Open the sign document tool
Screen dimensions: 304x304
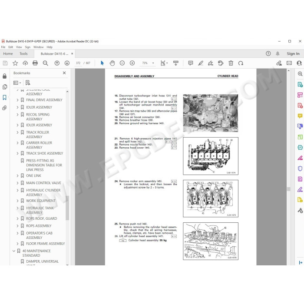pos(211,63)
